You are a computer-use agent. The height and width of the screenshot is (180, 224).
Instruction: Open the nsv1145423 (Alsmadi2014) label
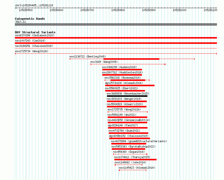[x=137, y=168]
